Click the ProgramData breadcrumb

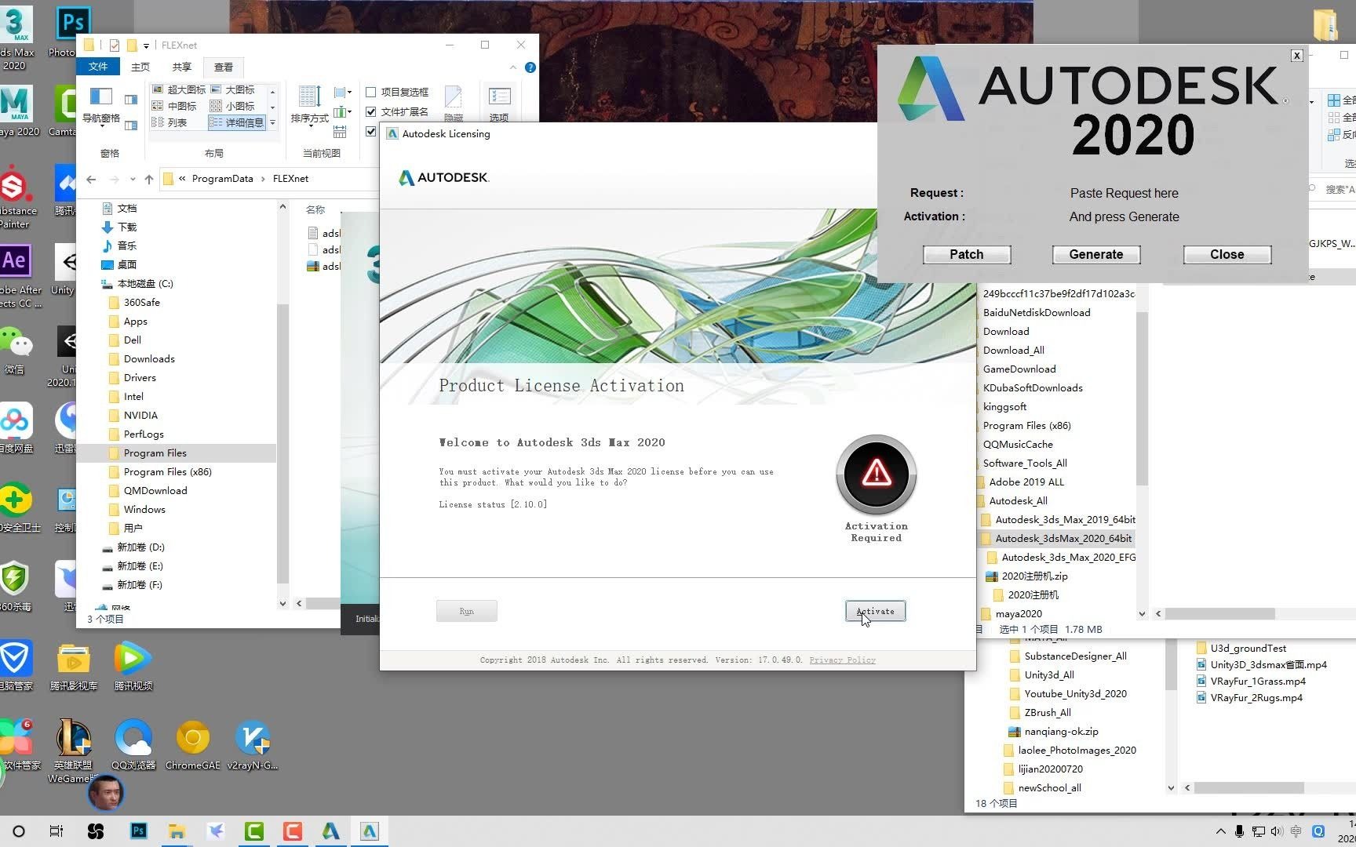click(222, 179)
